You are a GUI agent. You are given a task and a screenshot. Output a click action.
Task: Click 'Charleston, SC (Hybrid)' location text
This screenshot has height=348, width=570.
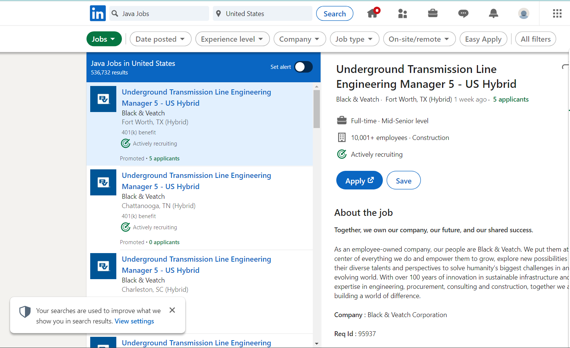[x=155, y=290]
